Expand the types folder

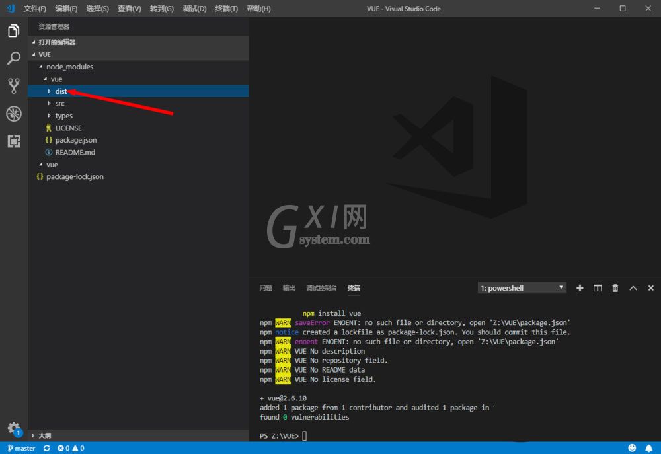[138, 116]
